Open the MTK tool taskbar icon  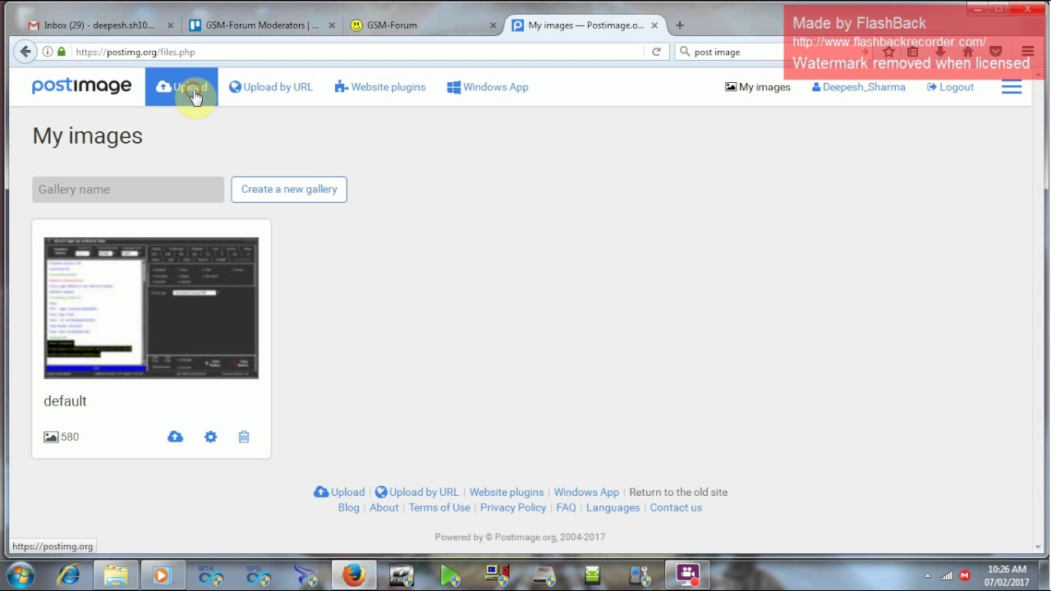[x=210, y=575]
